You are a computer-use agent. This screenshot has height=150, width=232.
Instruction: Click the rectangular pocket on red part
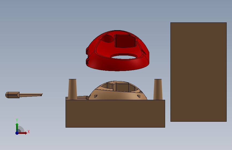125,41
